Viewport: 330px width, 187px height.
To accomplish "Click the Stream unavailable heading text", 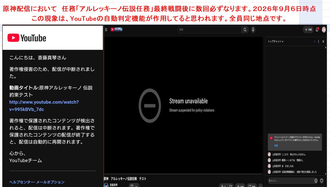I will 188,101.
